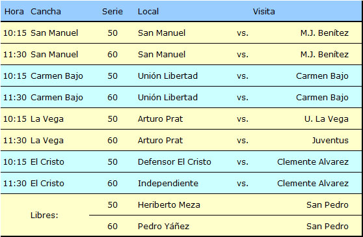Click Heriberto Meza in free teams
Image resolution: width=363 pixels, height=237 pixels.
pos(169,205)
